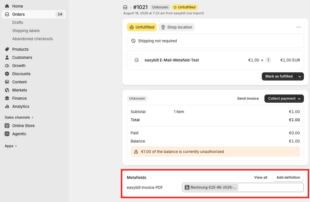Open Shipping labels page
Image resolution: width=310 pixels, height=202 pixels.
26,31
